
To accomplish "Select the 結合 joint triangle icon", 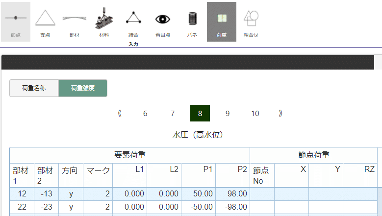I will pos(133,22).
